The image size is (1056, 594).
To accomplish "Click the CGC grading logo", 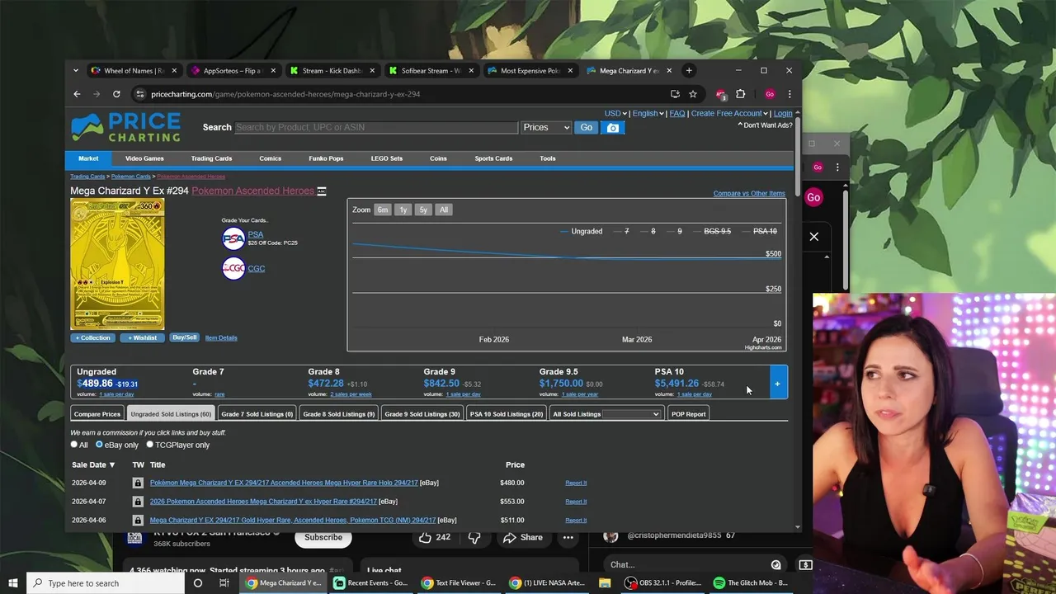I will tap(233, 268).
